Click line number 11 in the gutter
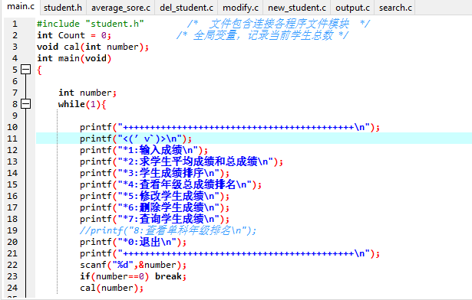 [x=12, y=139]
